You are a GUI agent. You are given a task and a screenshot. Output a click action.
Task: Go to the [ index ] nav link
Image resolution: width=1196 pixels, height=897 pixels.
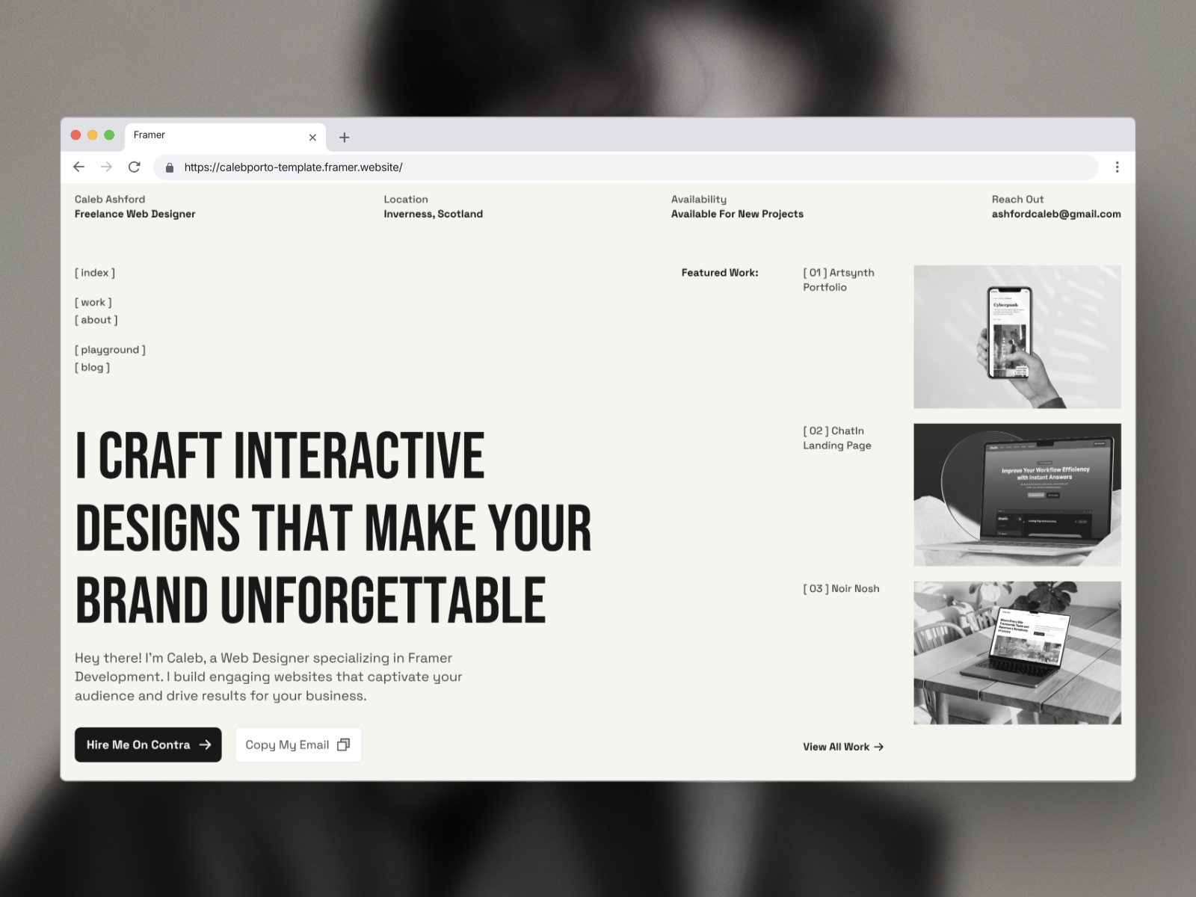pyautogui.click(x=95, y=273)
